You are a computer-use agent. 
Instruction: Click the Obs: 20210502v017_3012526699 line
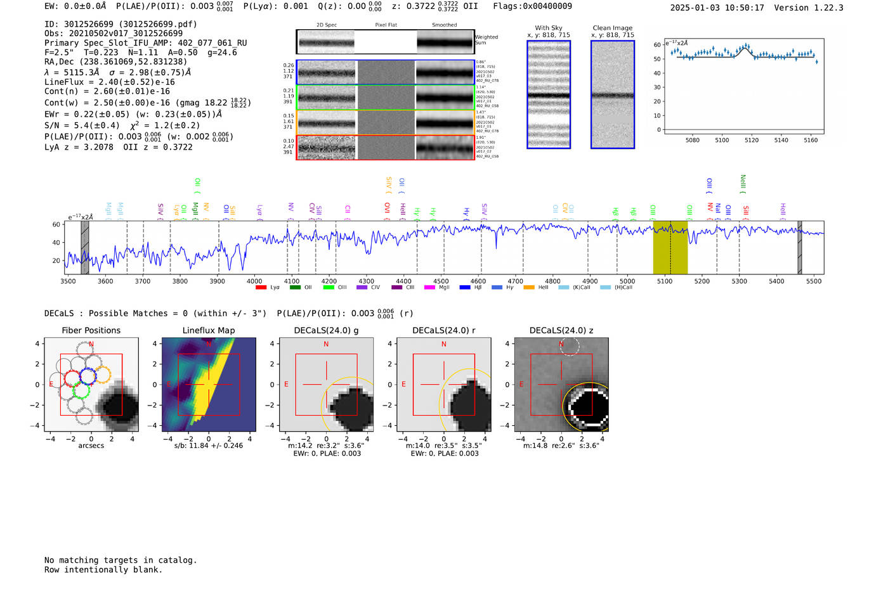114,34
